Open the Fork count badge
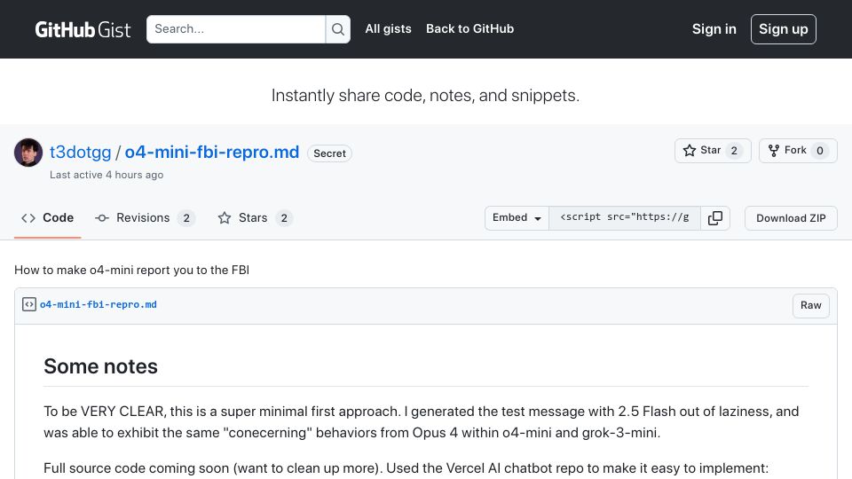Screen dimensions: 852x479 click(820, 151)
